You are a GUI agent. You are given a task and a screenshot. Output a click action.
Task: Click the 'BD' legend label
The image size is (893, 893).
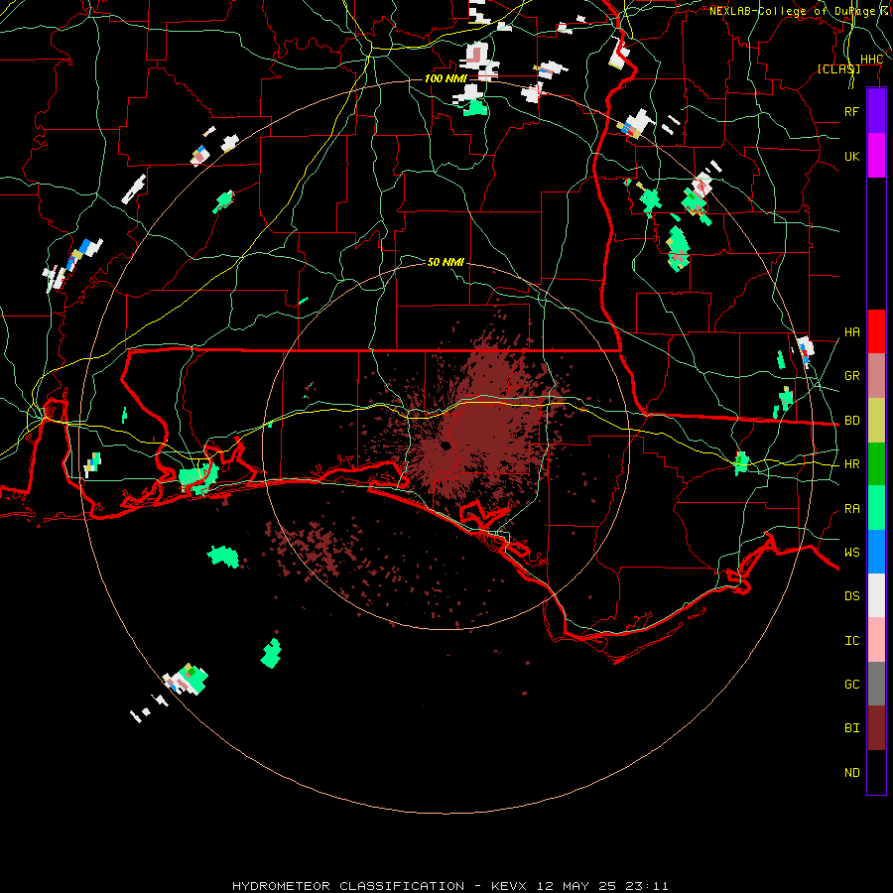click(851, 421)
